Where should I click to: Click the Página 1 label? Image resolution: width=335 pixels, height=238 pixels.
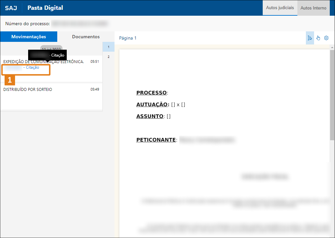coord(128,38)
